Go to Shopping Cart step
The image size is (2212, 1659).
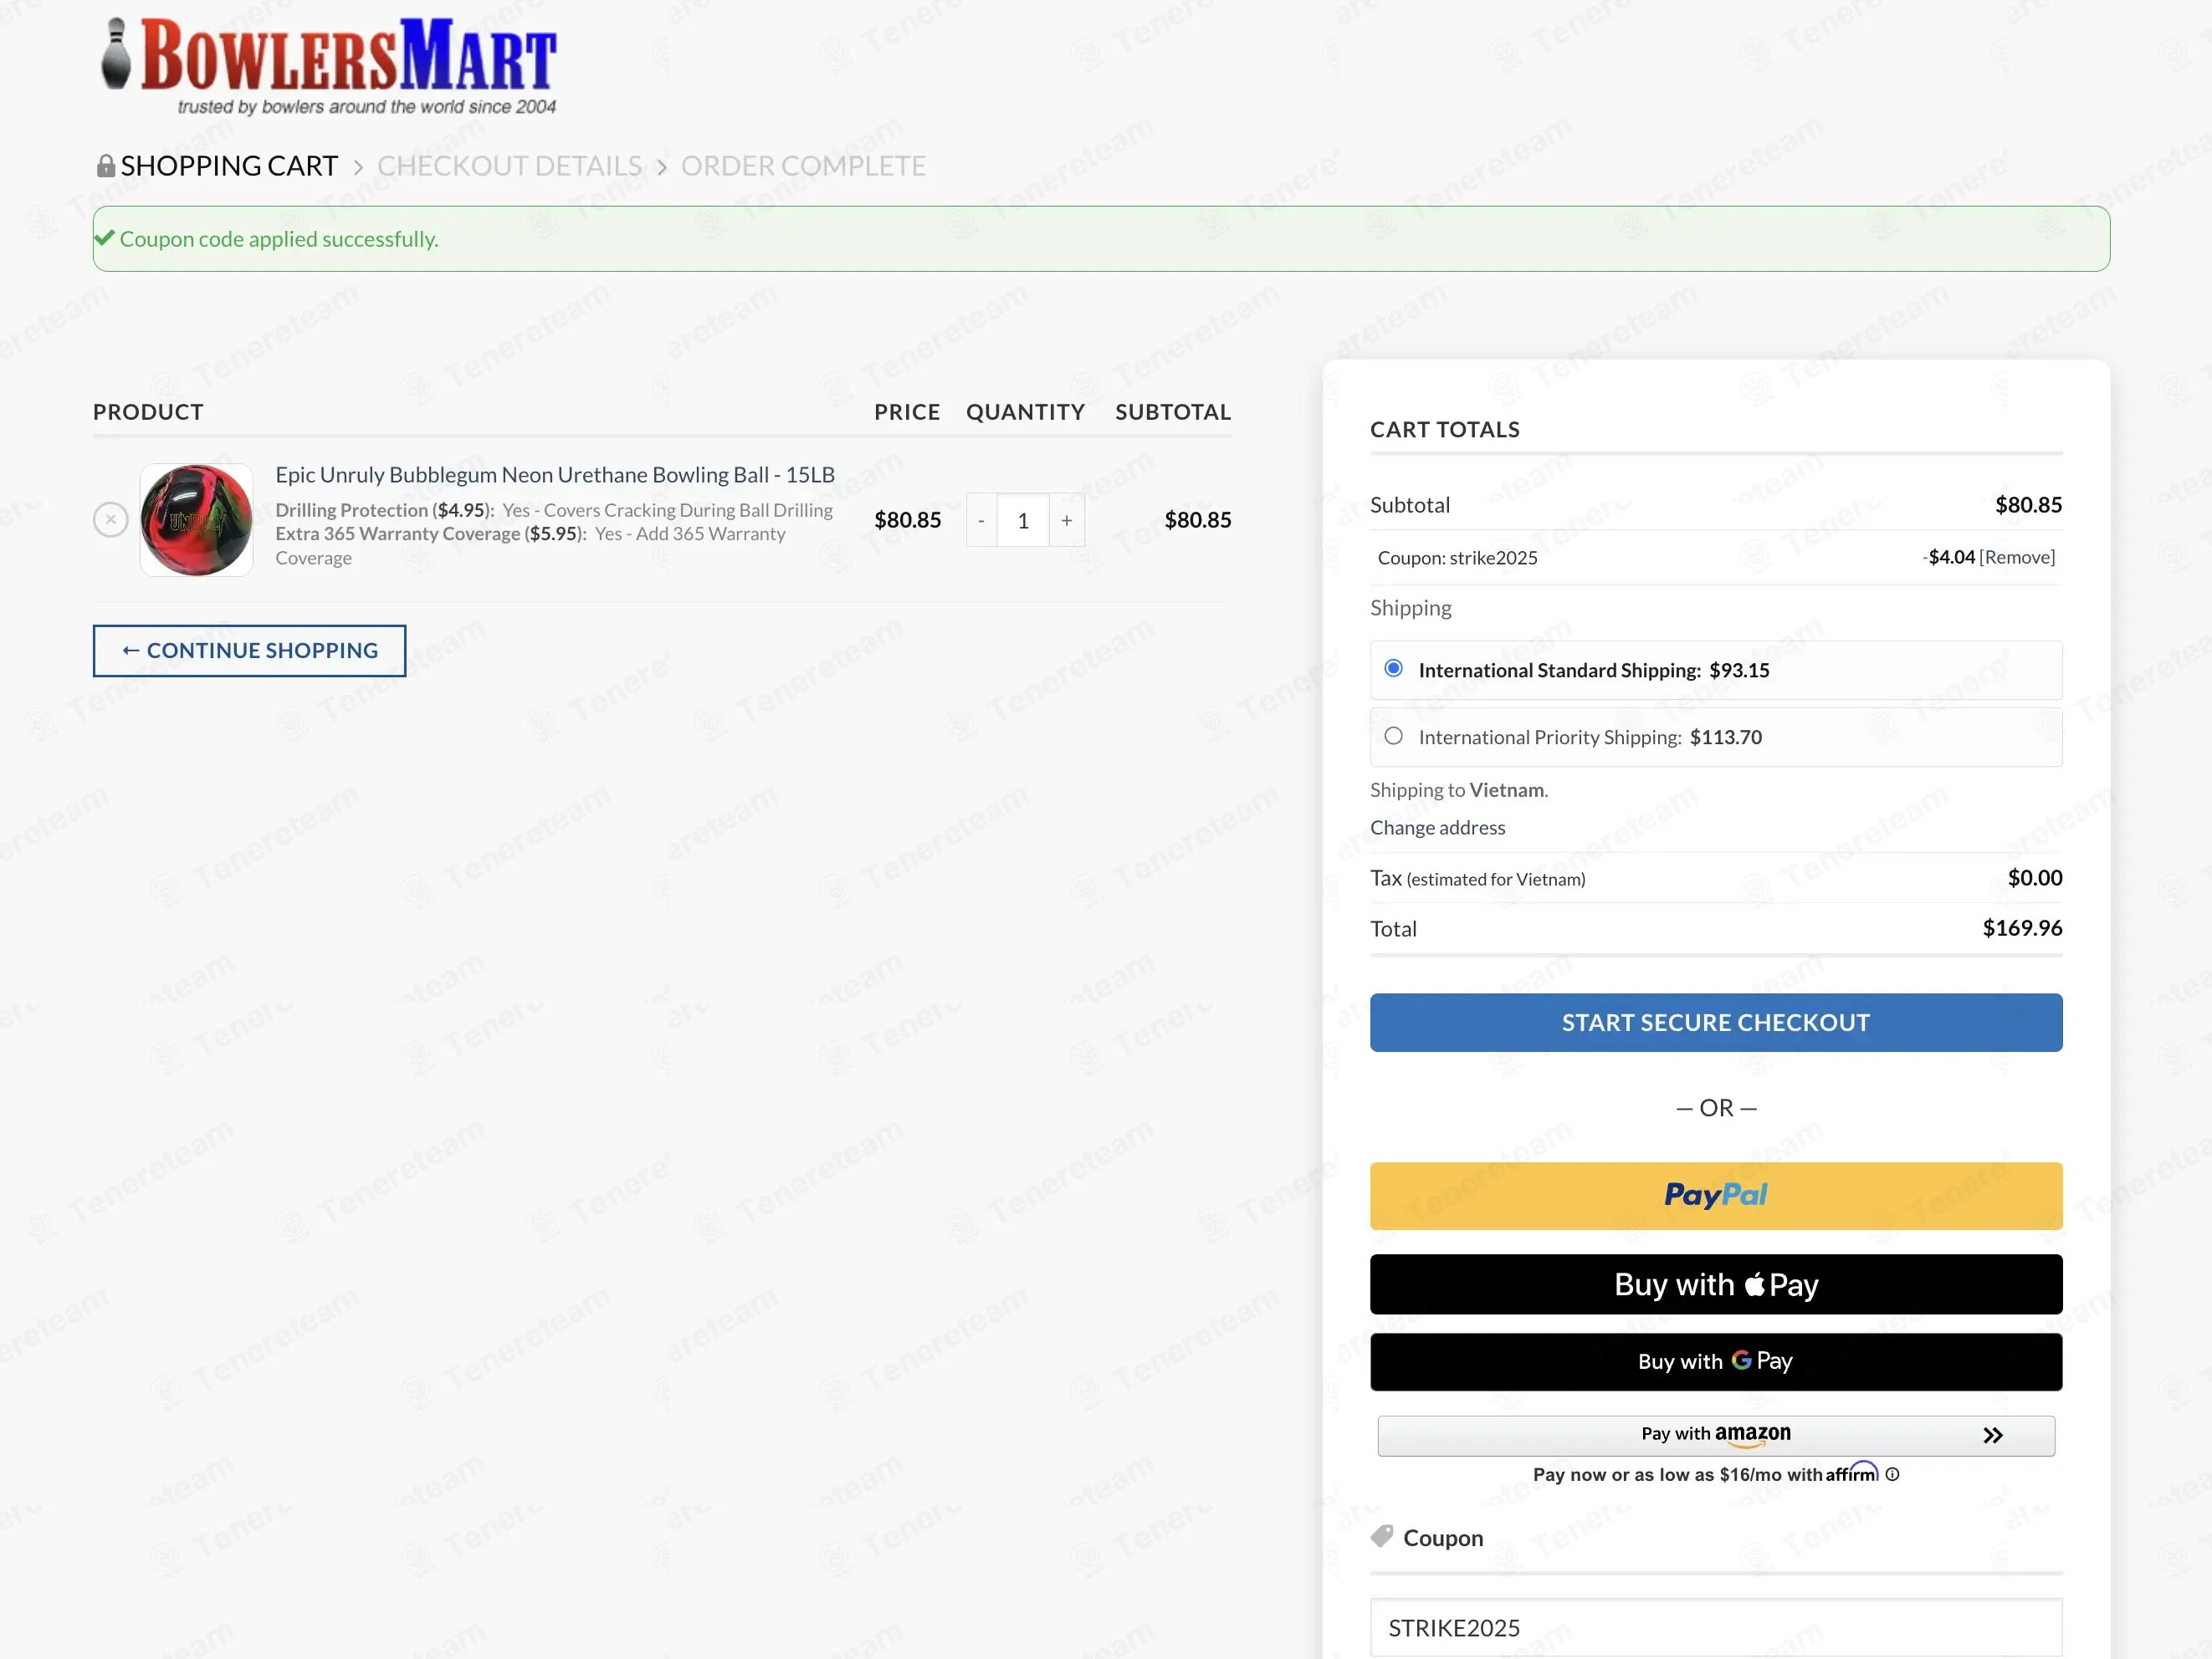tap(229, 166)
